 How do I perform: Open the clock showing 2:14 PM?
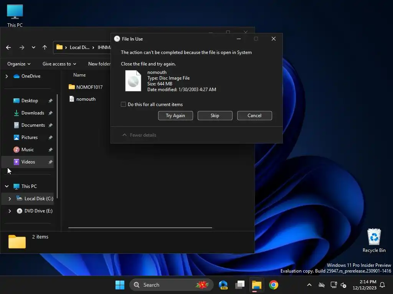(x=365, y=285)
